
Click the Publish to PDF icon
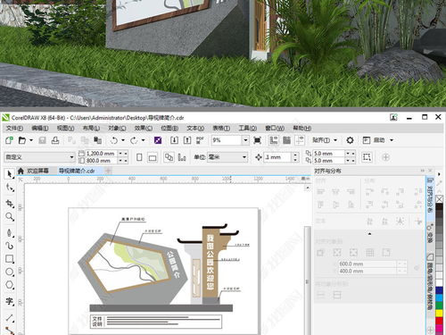(x=200, y=140)
